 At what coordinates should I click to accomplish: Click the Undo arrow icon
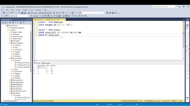point(63,13)
